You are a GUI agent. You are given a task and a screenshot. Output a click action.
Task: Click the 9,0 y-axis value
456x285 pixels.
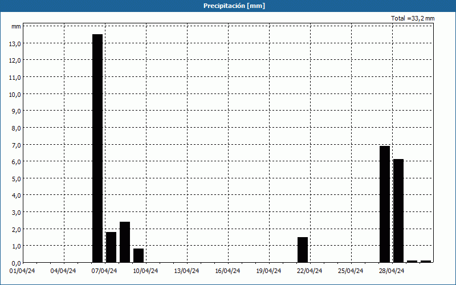(x=16, y=111)
